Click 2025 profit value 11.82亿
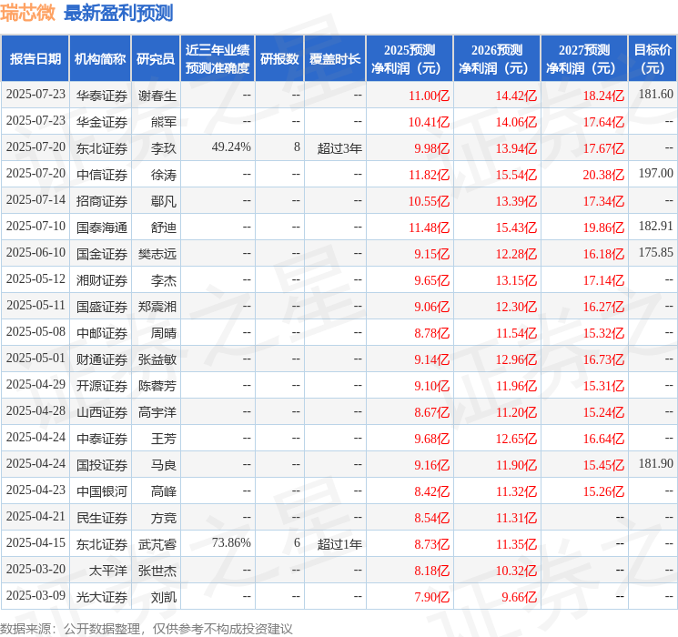Image resolution: width=678 pixels, height=637 pixels. pyautogui.click(x=429, y=175)
